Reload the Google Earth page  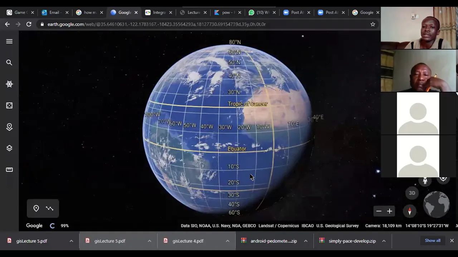(29, 24)
